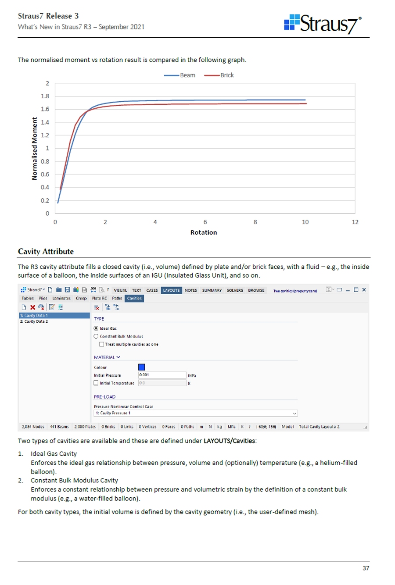Click the blue Colour swatch
Screen dimensions: 395x585
pos(141,367)
